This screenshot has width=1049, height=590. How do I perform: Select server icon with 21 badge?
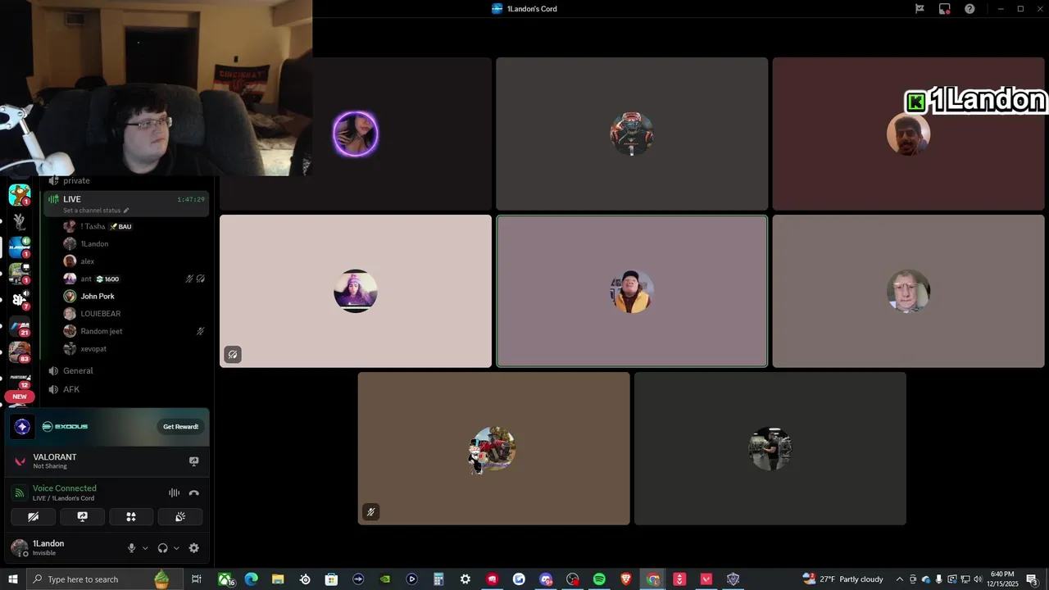pyautogui.click(x=20, y=326)
